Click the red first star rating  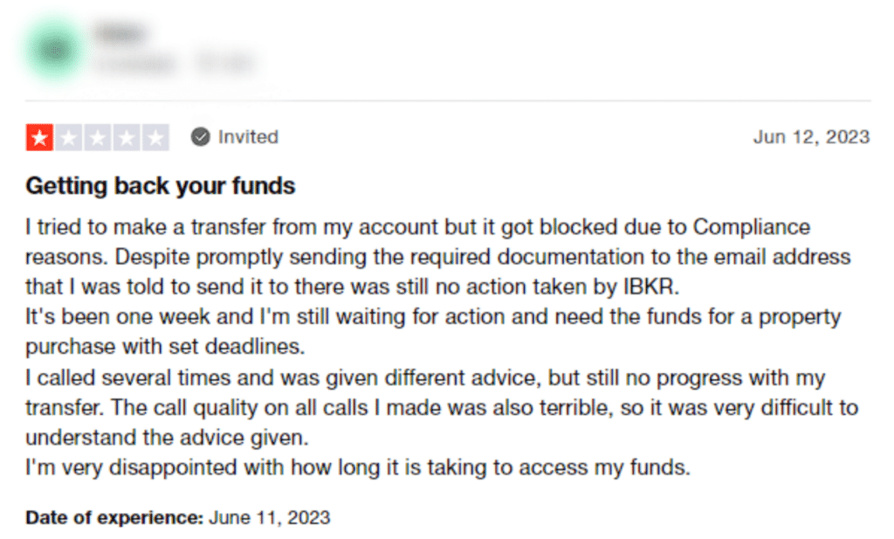(x=39, y=137)
